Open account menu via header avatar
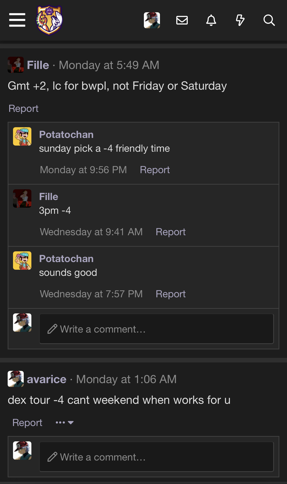287x484 pixels. (x=152, y=20)
